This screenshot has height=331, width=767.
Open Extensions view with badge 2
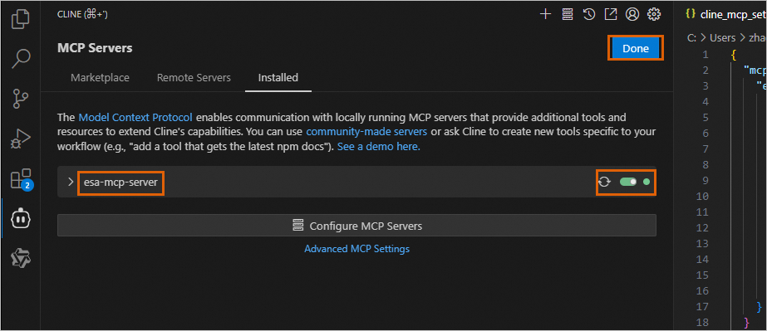[21, 179]
